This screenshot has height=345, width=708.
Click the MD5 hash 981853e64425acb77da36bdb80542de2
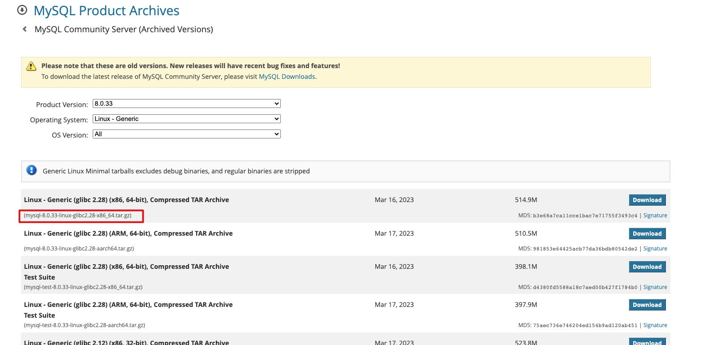click(x=585, y=249)
